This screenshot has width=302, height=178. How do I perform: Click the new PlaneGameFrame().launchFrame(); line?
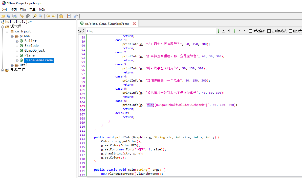point(132,174)
